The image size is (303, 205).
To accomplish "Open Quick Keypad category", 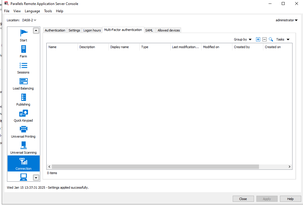I will click(x=23, y=115).
